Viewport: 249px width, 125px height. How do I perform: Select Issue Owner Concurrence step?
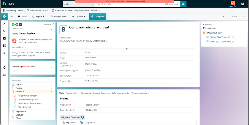[30, 103]
